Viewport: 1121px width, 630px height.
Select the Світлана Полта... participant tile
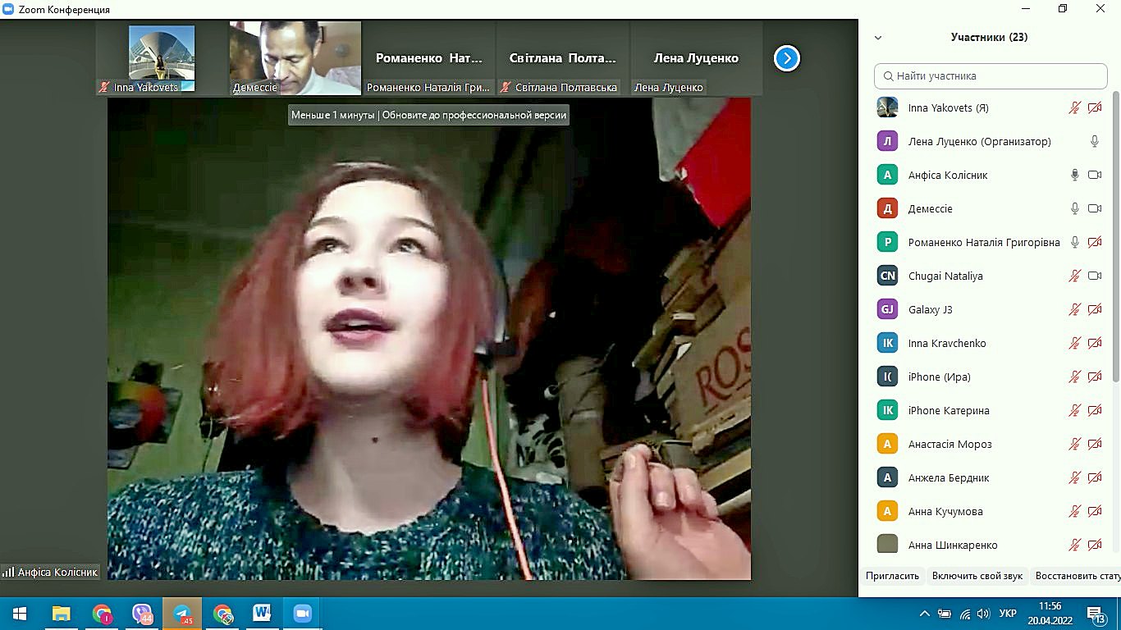tap(563, 58)
